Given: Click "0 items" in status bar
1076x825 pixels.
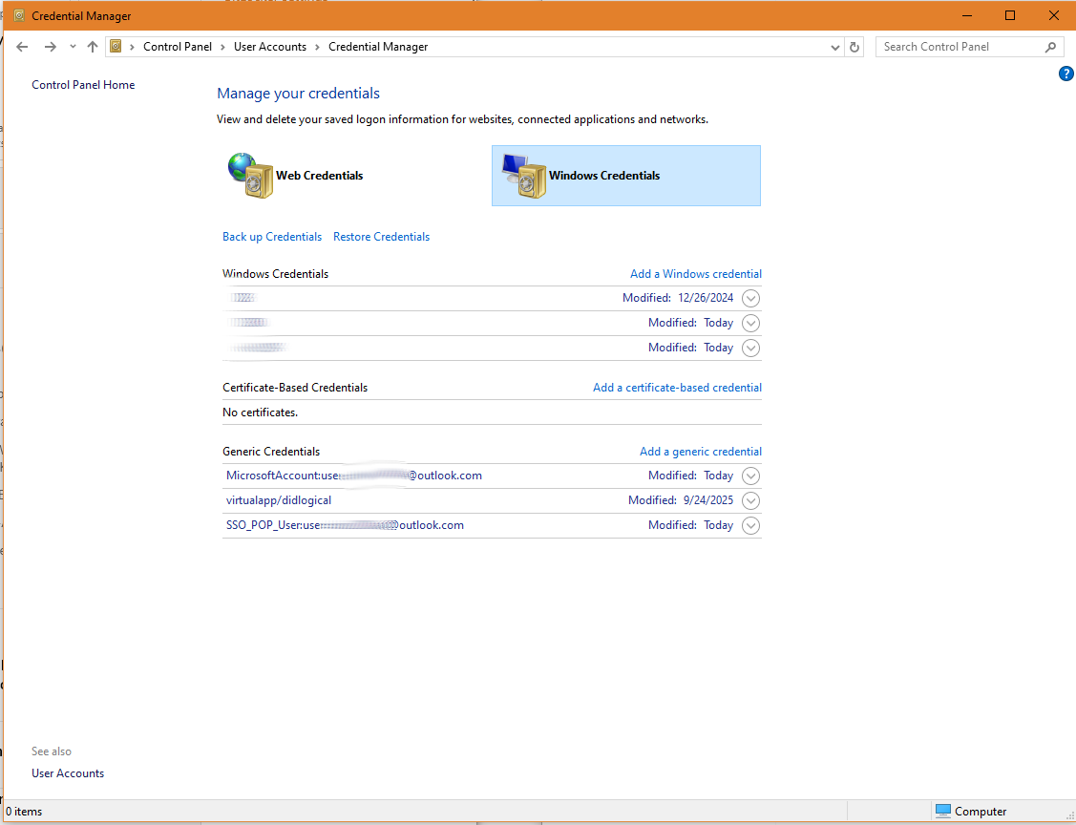Looking at the screenshot, I should click(x=24, y=812).
